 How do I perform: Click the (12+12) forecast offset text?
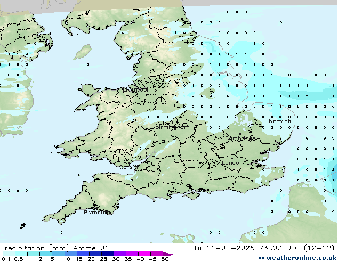click(x=319, y=248)
